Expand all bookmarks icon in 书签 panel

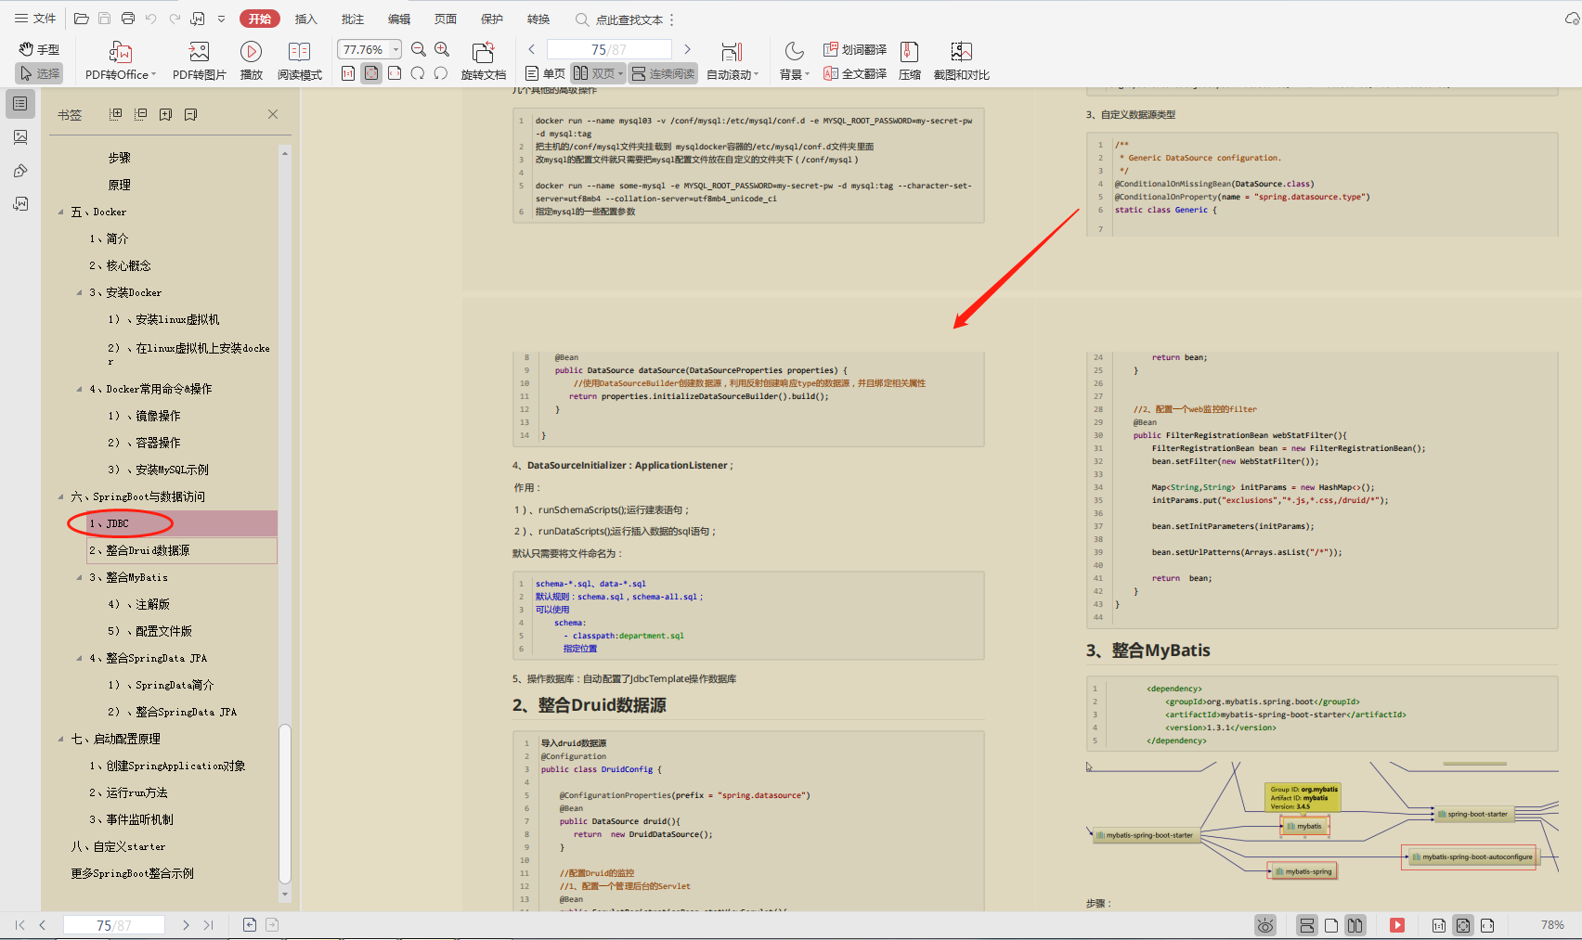(115, 114)
